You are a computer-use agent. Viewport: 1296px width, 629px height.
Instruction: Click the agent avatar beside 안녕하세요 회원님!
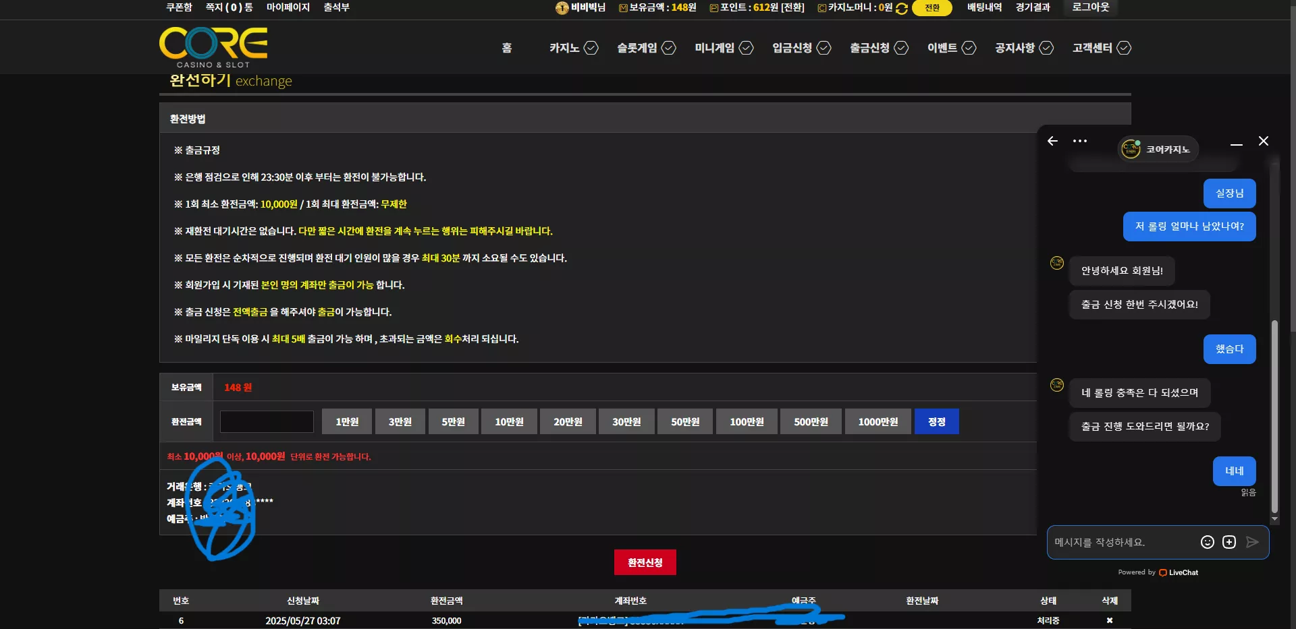point(1057,263)
